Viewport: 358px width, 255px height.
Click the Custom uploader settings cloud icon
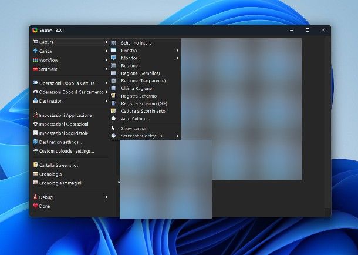(x=35, y=150)
